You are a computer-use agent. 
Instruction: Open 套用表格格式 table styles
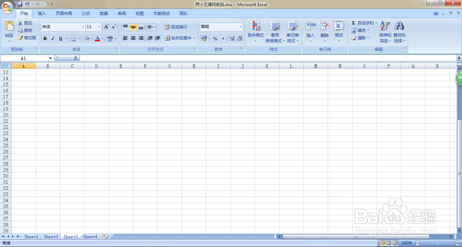pyautogui.click(x=275, y=32)
